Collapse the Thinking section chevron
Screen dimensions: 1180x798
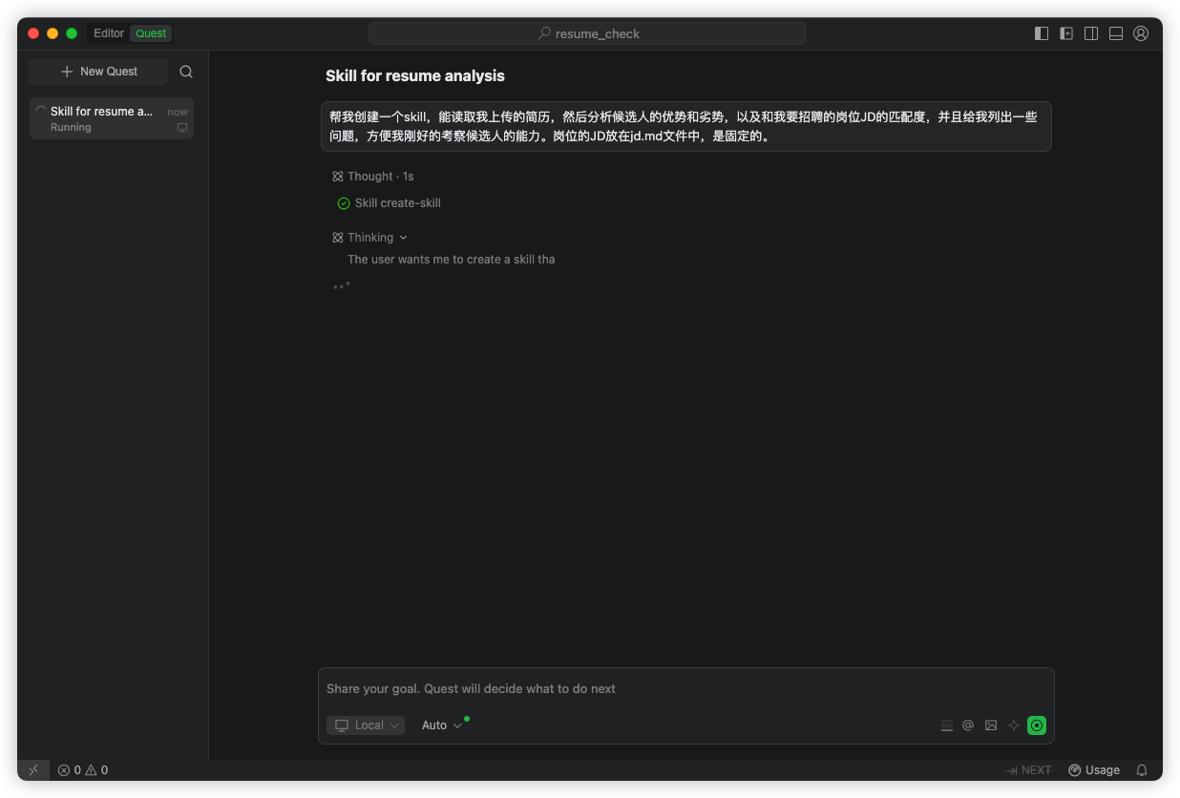(x=404, y=238)
